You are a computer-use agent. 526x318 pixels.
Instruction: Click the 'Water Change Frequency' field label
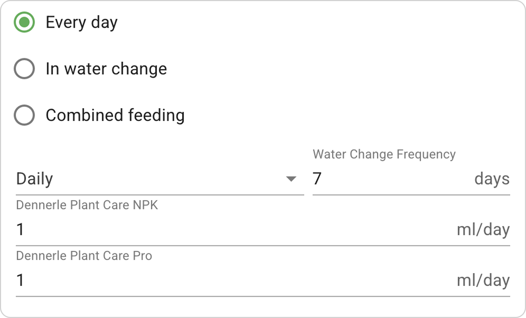(384, 154)
